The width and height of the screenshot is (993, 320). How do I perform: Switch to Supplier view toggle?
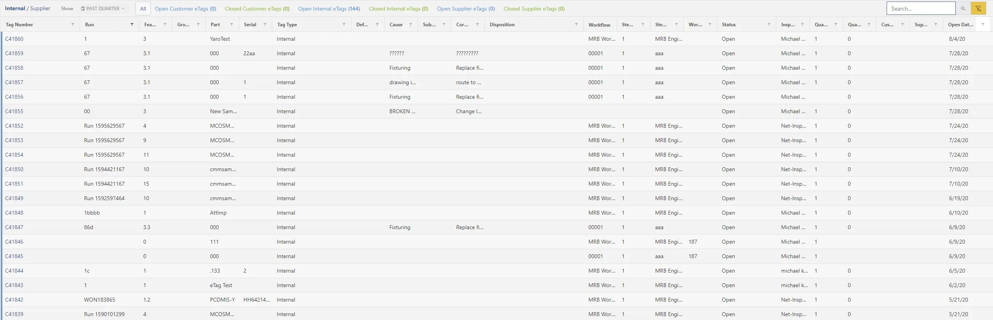point(40,9)
